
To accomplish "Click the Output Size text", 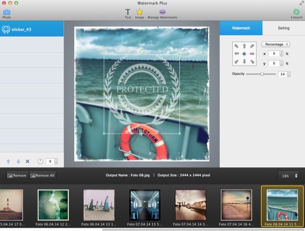I will [184, 175].
